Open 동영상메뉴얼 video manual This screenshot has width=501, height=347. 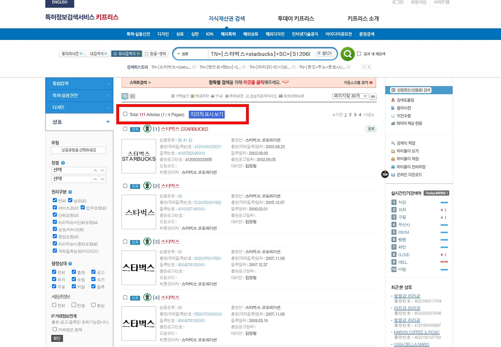click(291, 96)
